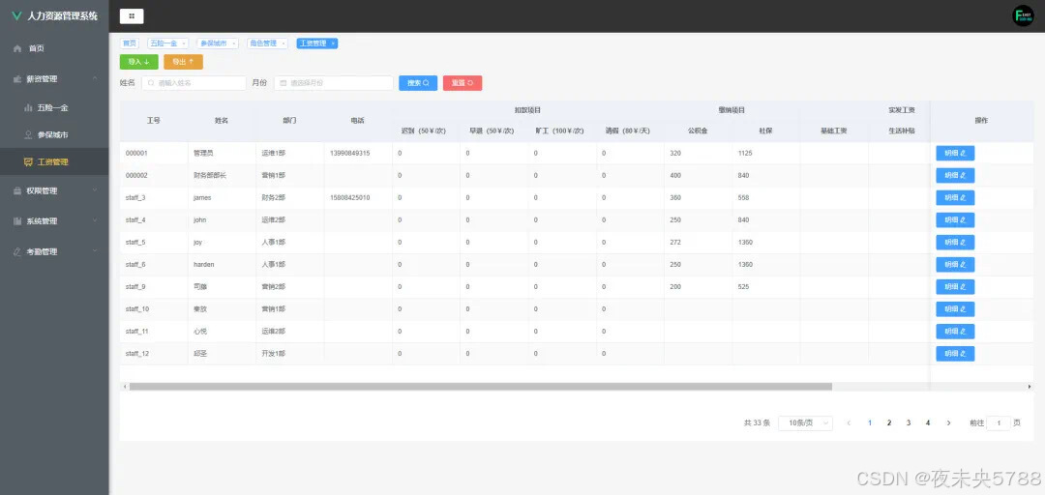Click the scrollbar left arrow below table
Image resolution: width=1045 pixels, height=495 pixels.
[124, 387]
